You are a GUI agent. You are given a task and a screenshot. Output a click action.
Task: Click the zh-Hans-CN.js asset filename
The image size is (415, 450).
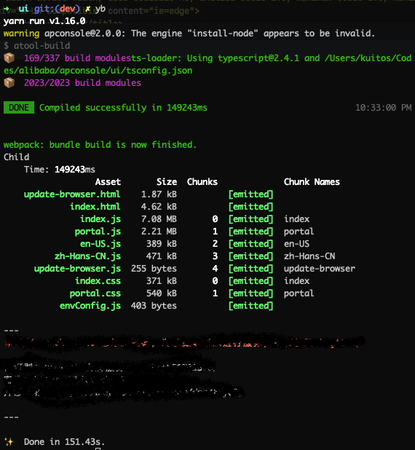point(88,256)
